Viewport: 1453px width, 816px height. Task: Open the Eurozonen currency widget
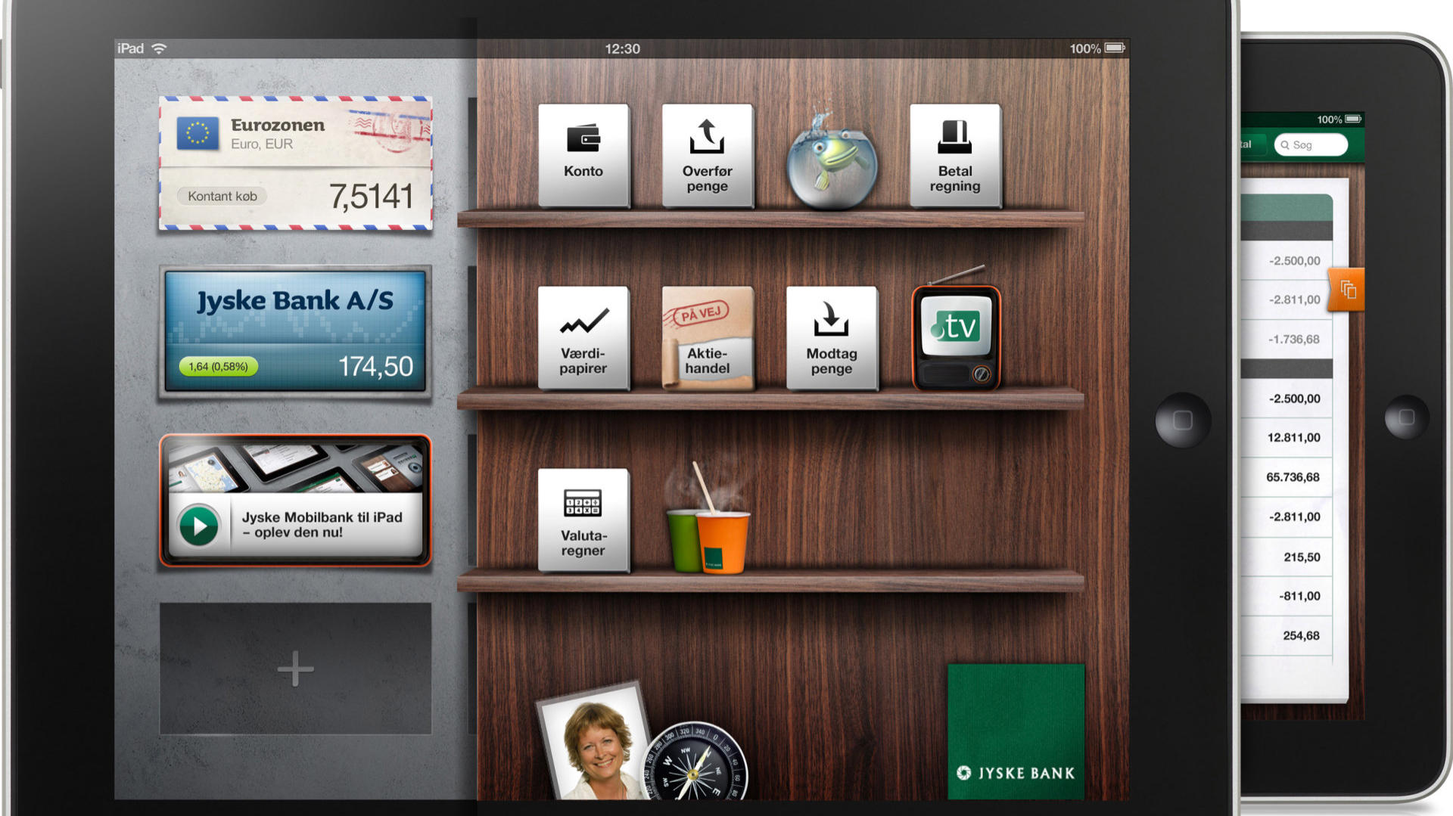(295, 163)
